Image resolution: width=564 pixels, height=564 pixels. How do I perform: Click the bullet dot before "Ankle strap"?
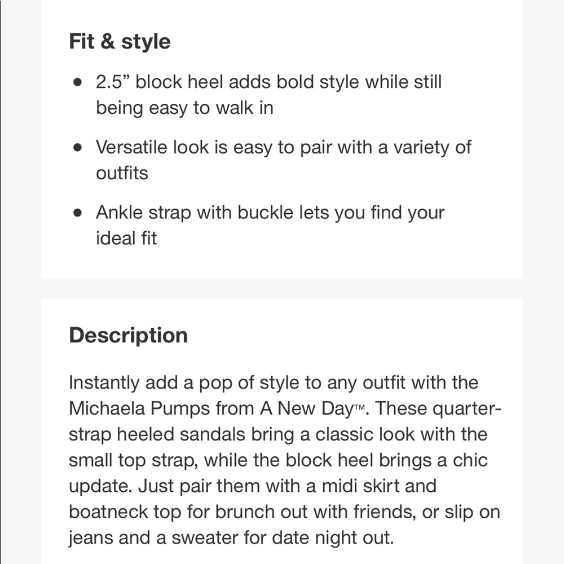point(78,213)
